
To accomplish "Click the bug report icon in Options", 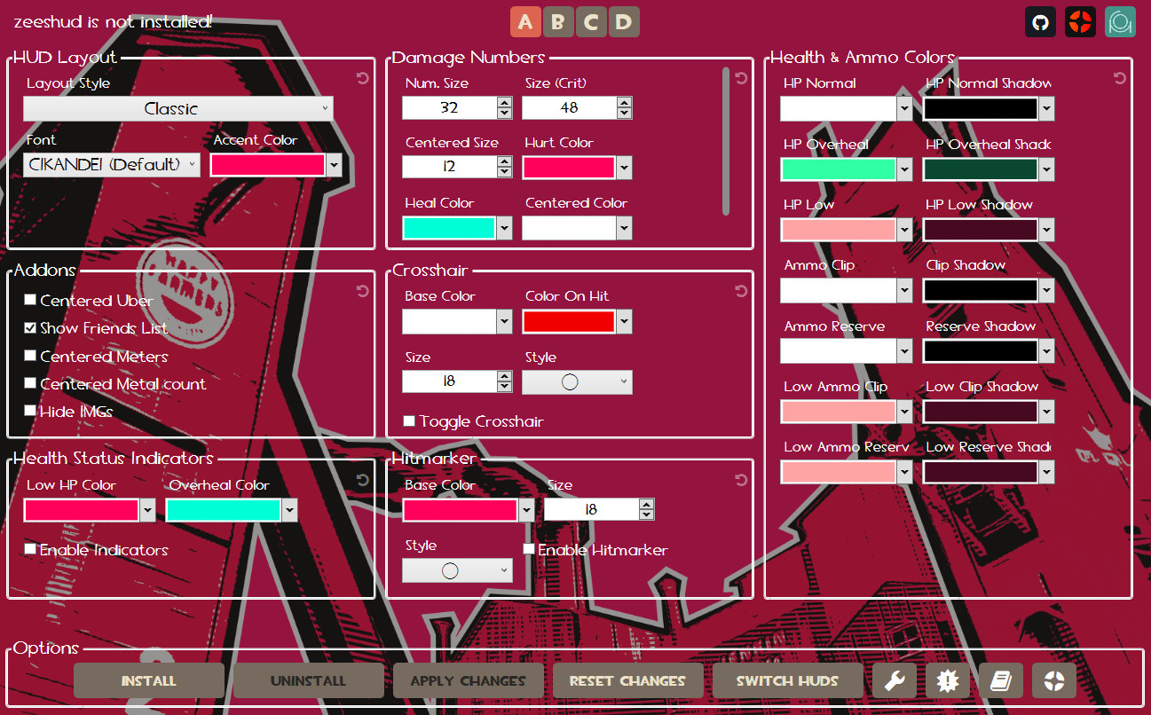I will click(x=948, y=680).
